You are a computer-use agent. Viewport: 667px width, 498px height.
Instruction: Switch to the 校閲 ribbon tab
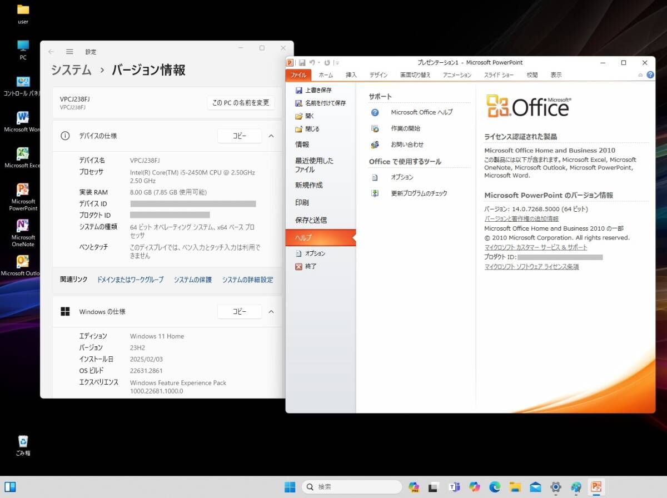(x=532, y=75)
